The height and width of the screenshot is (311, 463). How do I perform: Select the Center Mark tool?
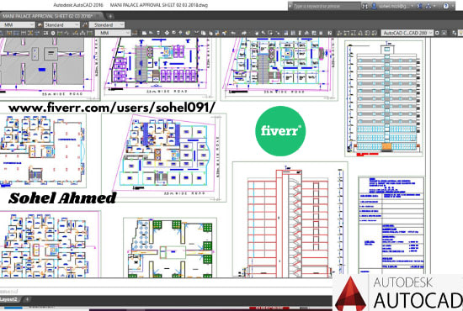pos(53,33)
